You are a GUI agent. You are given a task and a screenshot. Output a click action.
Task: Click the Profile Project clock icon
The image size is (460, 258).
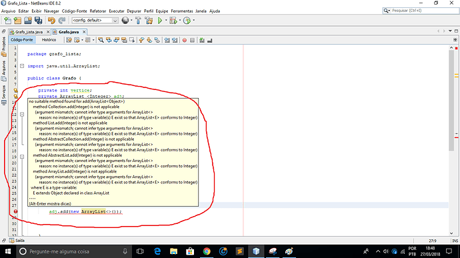pyautogui.click(x=187, y=20)
